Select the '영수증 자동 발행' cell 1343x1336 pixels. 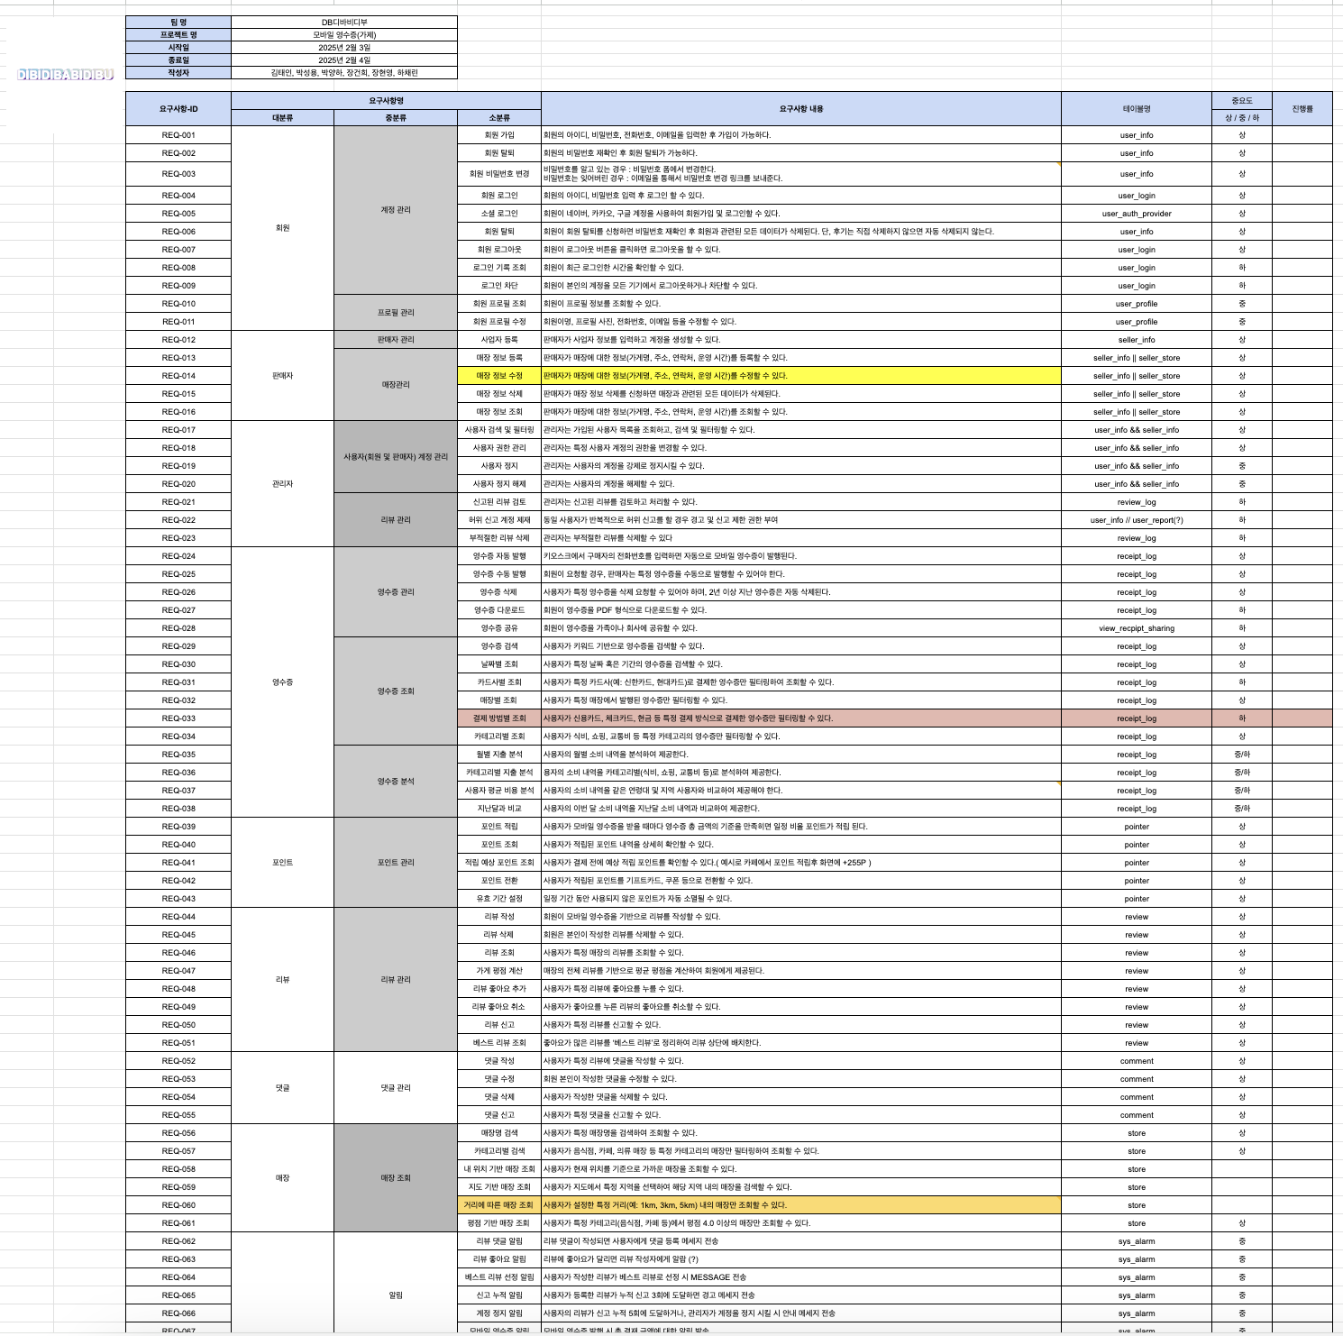pos(499,556)
